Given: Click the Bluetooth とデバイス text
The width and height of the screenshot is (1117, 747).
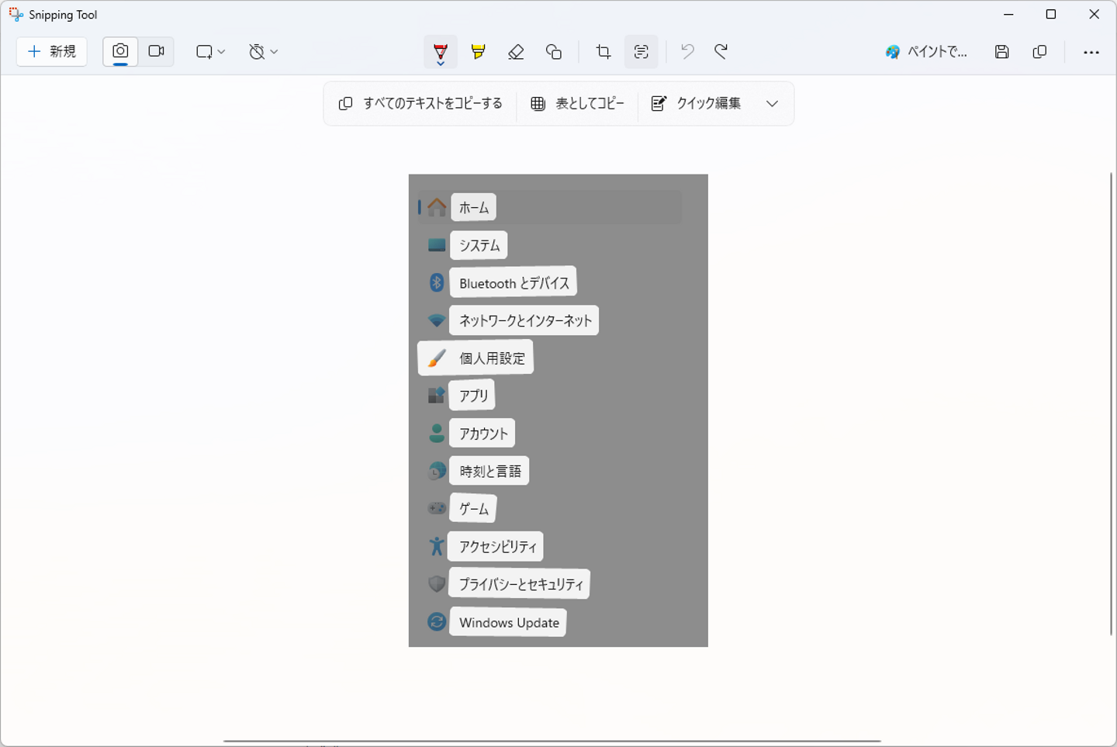Looking at the screenshot, I should (514, 283).
